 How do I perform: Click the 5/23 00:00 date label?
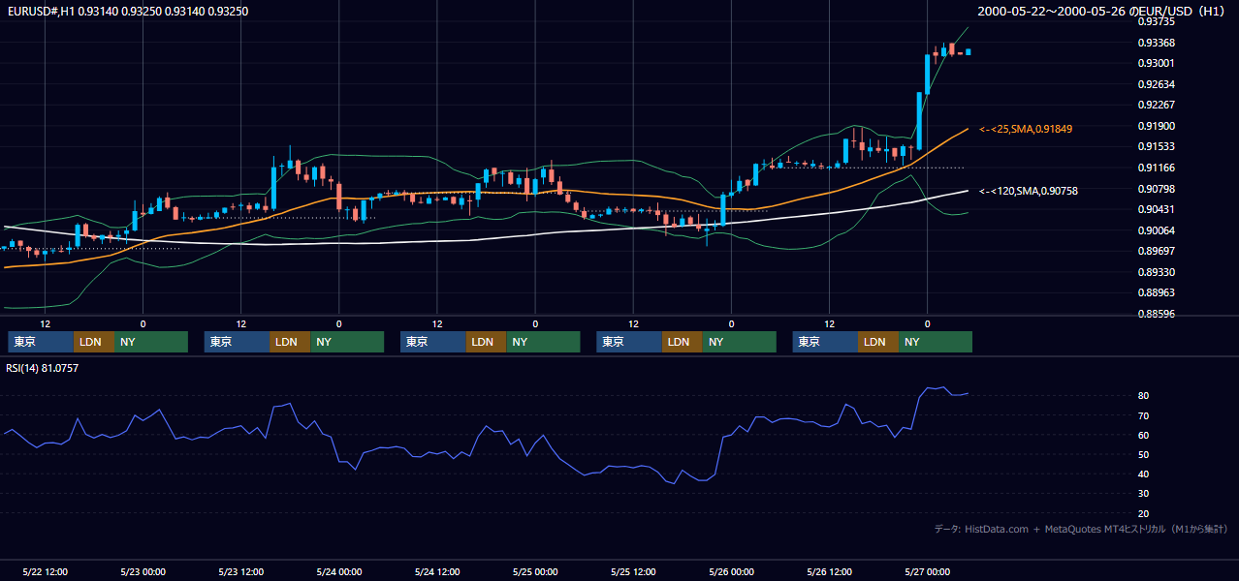click(143, 572)
